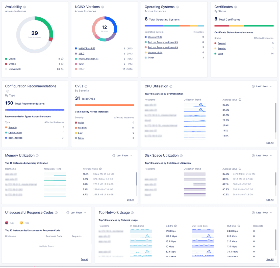This screenshot has width=280, height=268.
Task: Click the clock icon beside Disk Space time range
Action: (253, 156)
